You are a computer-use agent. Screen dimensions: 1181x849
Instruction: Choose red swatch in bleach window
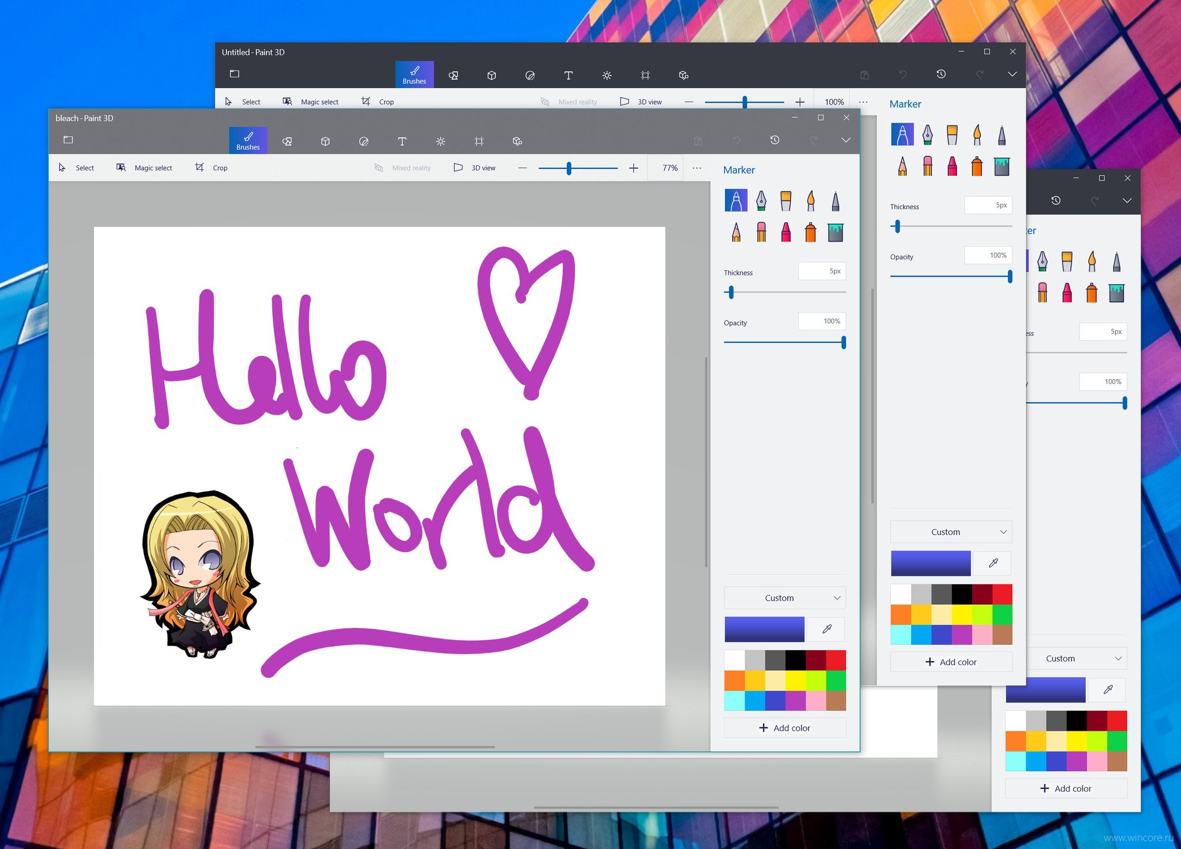point(836,661)
